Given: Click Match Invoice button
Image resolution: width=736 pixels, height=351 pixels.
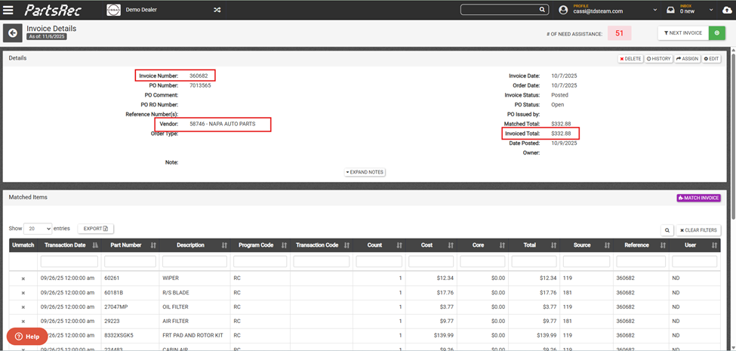Looking at the screenshot, I should click(x=698, y=198).
